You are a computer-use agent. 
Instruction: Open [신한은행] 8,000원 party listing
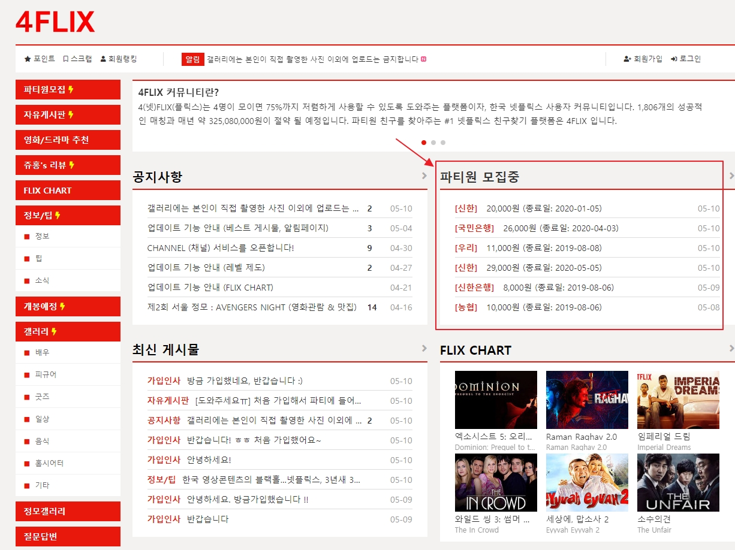[534, 288]
